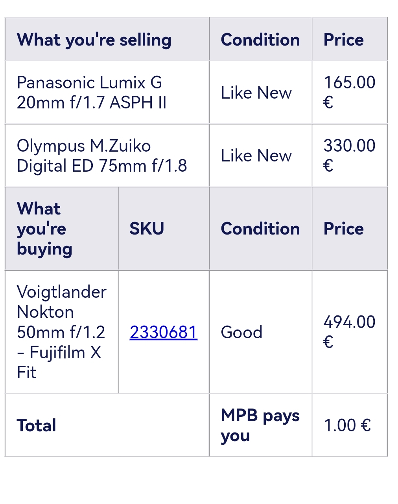The image size is (398, 504).
Task: Click the 330.00 € price cell
Action: point(349,156)
